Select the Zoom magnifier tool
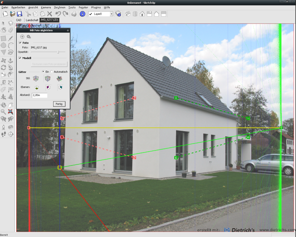This screenshot has height=237, width=296. [x=3, y=112]
